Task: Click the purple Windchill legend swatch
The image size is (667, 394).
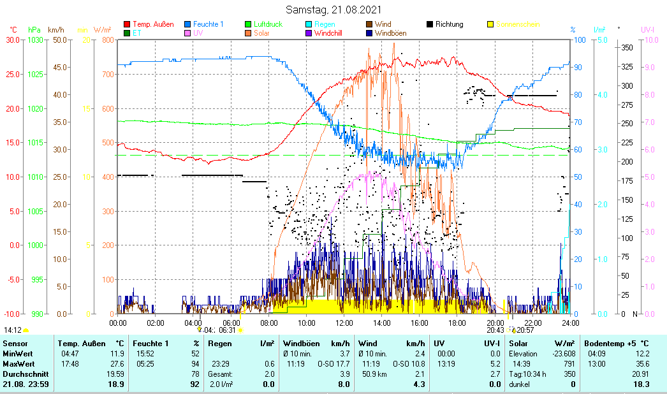Action: [309, 33]
